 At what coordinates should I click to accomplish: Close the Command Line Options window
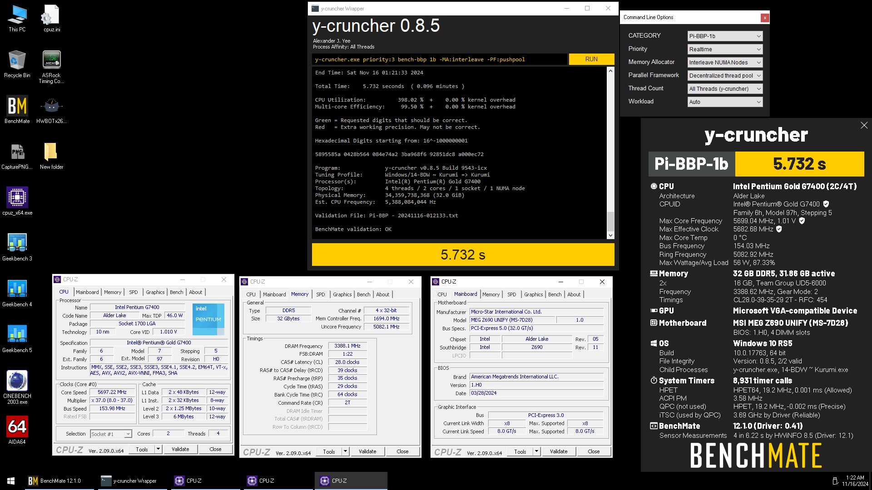pos(765,18)
